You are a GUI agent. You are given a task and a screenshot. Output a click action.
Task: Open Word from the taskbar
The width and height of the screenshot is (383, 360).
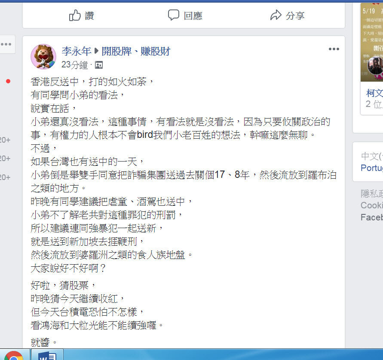coord(47,356)
